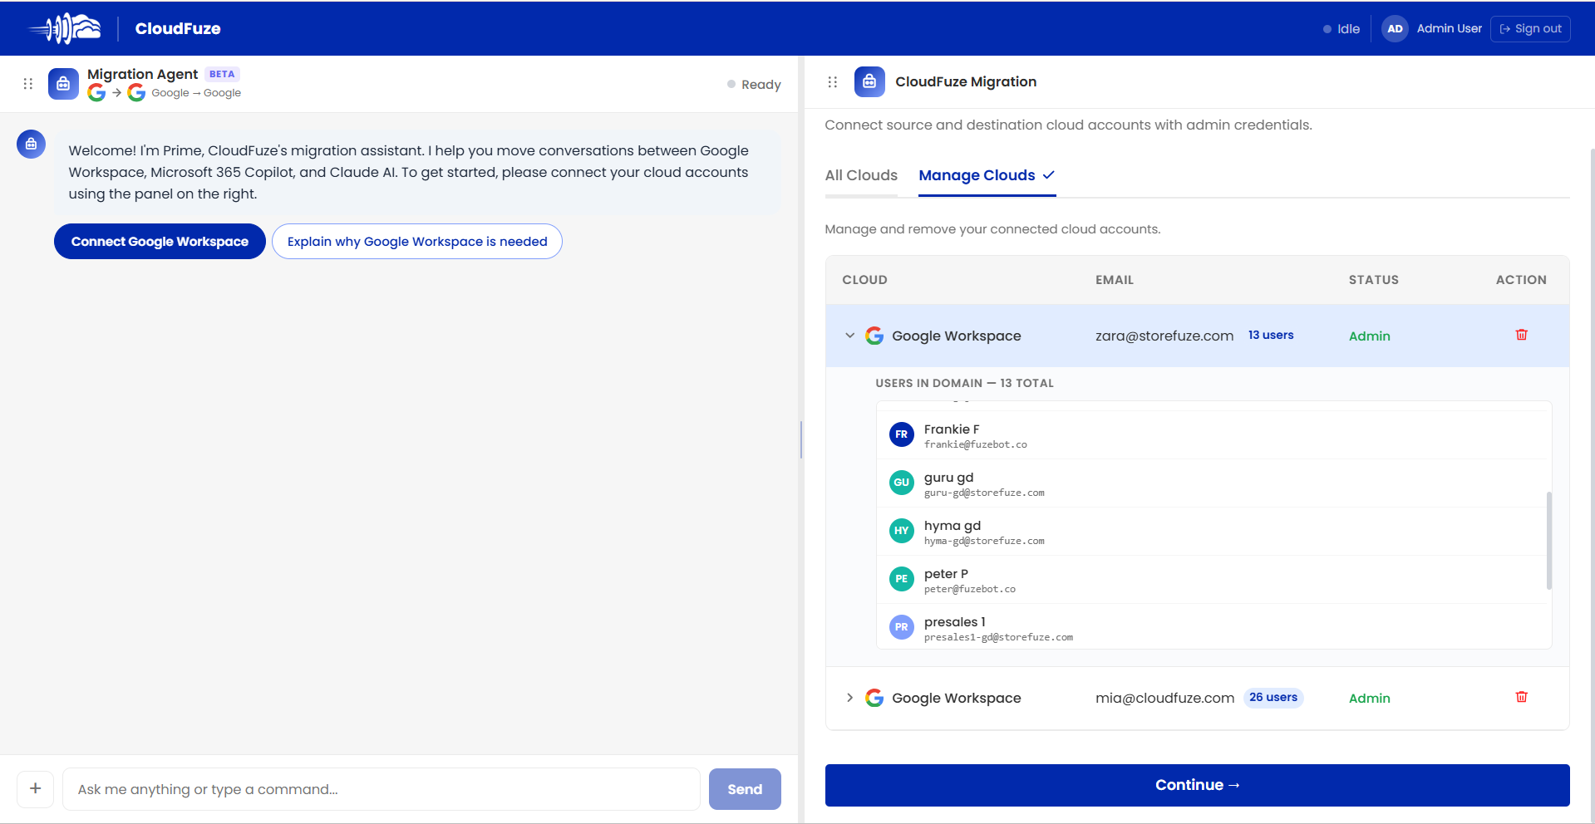Click Google logo in zara@storefuze.com row

[x=874, y=336]
